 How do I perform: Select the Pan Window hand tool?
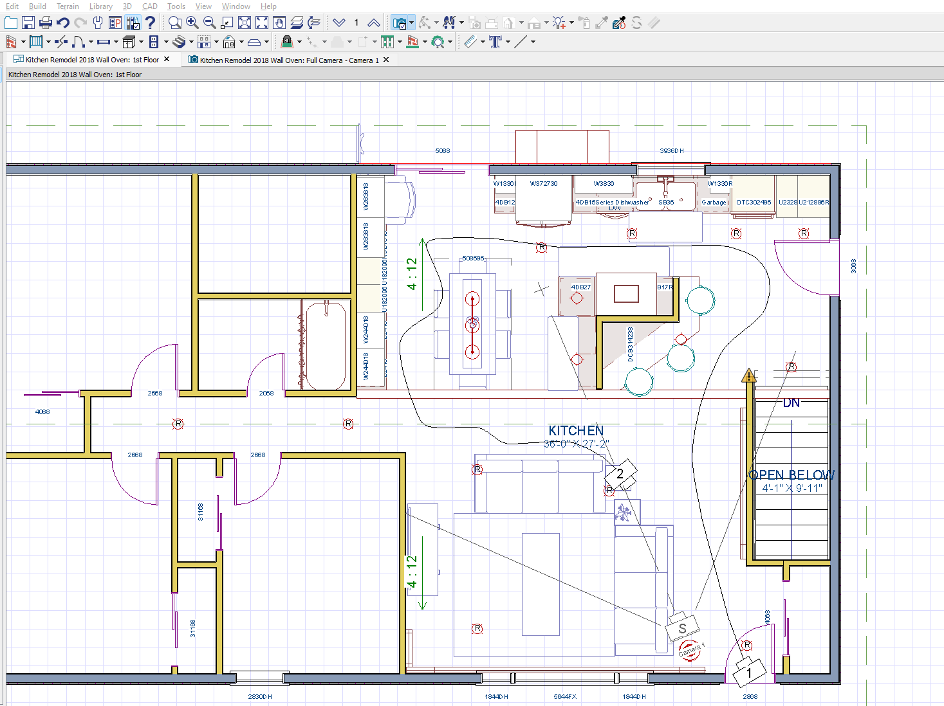pyautogui.click(x=279, y=23)
